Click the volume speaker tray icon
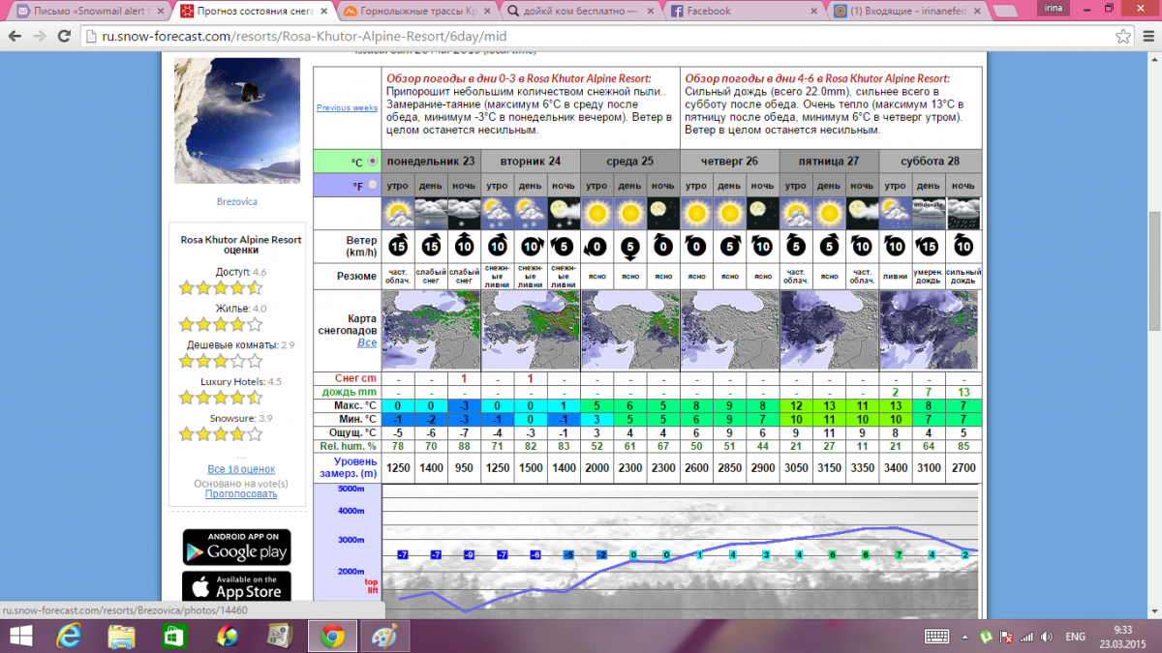This screenshot has height=653, width=1162. click(x=1046, y=636)
